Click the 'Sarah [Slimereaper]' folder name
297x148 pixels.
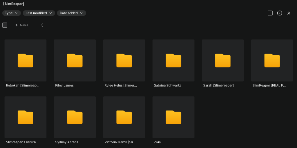(218, 86)
